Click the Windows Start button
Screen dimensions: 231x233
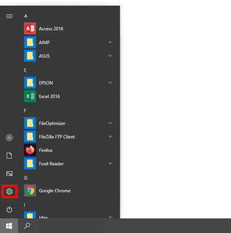(x=9, y=226)
